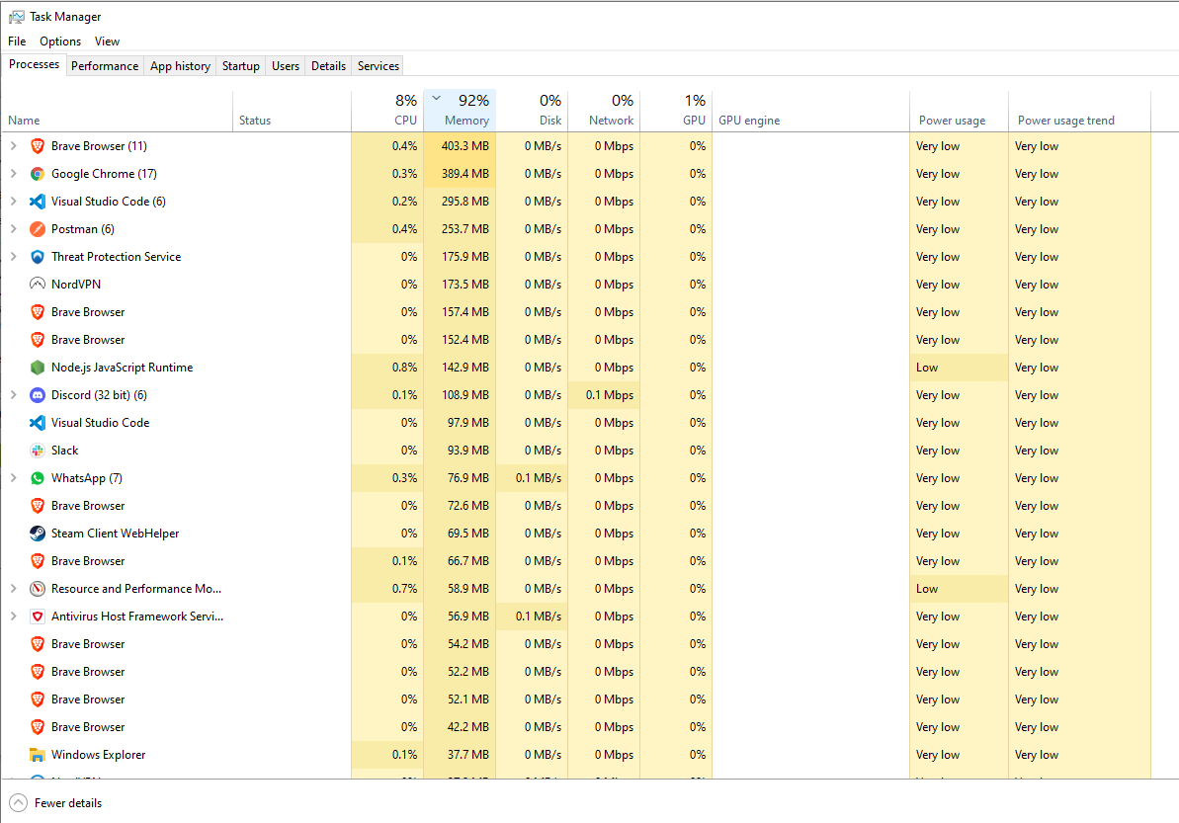Viewport: 1179px width, 823px height.
Task: Sort by the CPU column header
Action: click(388, 112)
